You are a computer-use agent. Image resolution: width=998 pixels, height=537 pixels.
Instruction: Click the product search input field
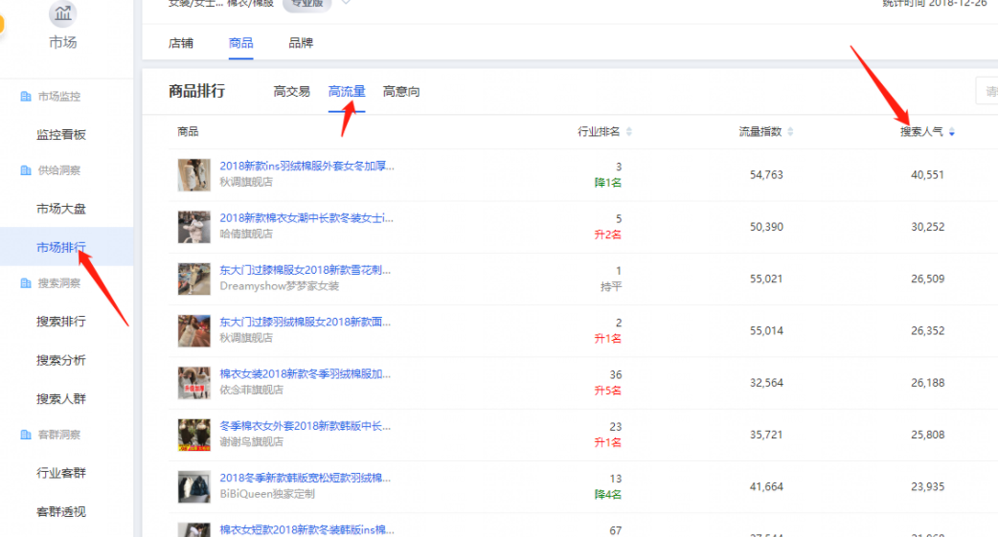pos(987,91)
